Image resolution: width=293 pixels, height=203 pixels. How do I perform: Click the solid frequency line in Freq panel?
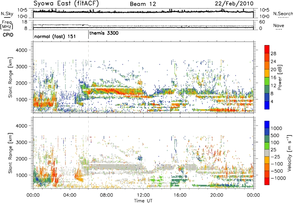coord(143,27)
